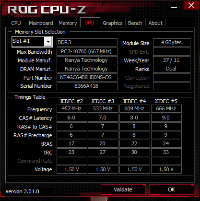Click the Part Number field NT4GC64B8HB0NS-CG

click(87, 77)
